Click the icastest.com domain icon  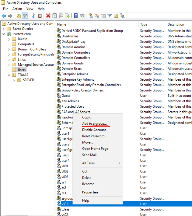tap(9, 34)
